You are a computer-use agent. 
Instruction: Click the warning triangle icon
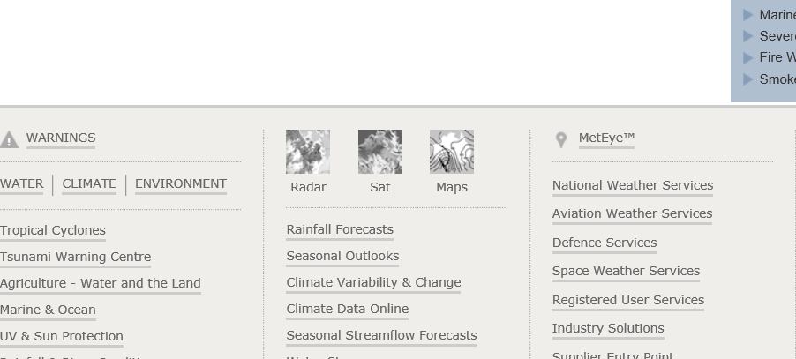[9, 139]
